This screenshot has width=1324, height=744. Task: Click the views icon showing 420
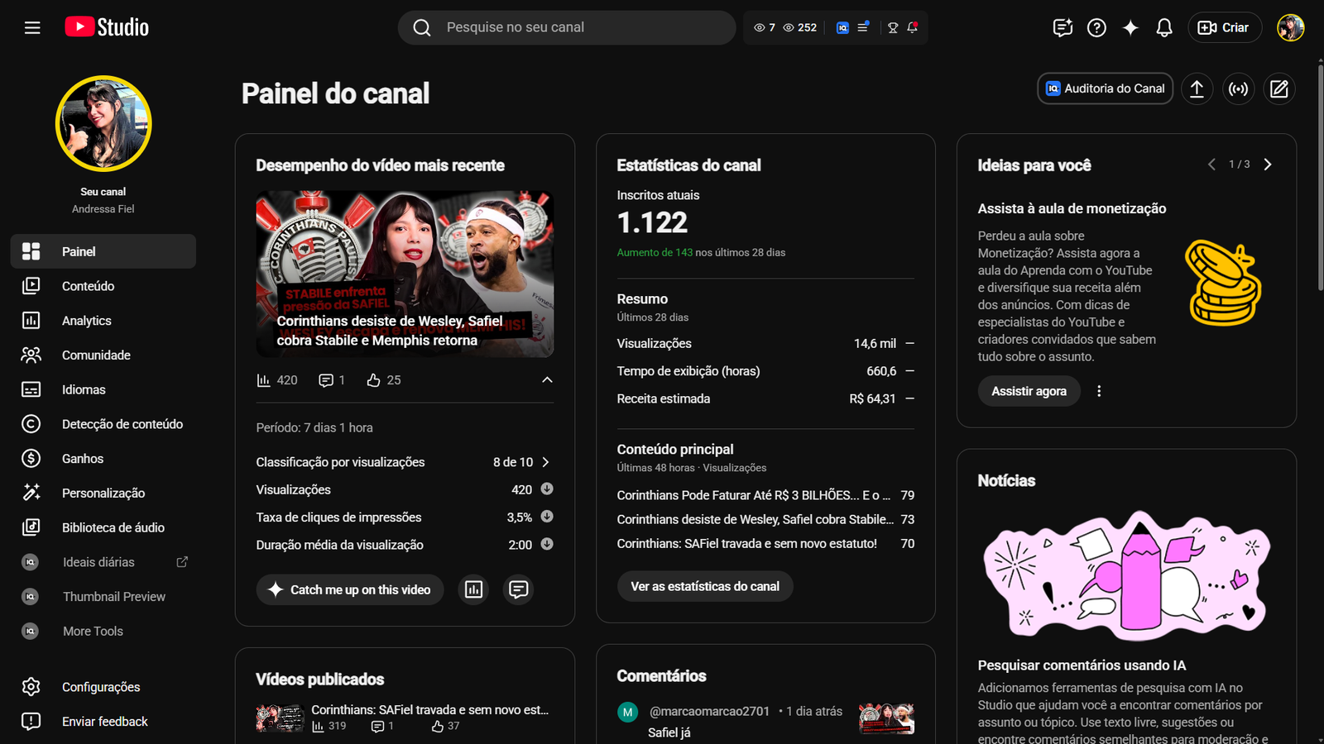(263, 380)
